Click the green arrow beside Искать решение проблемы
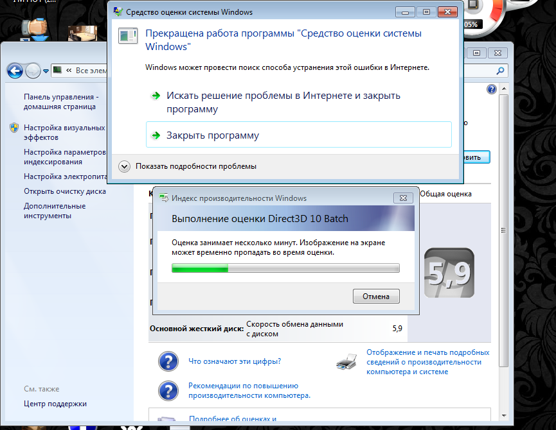Viewport: 556px width, 430px height. pyautogui.click(x=156, y=96)
